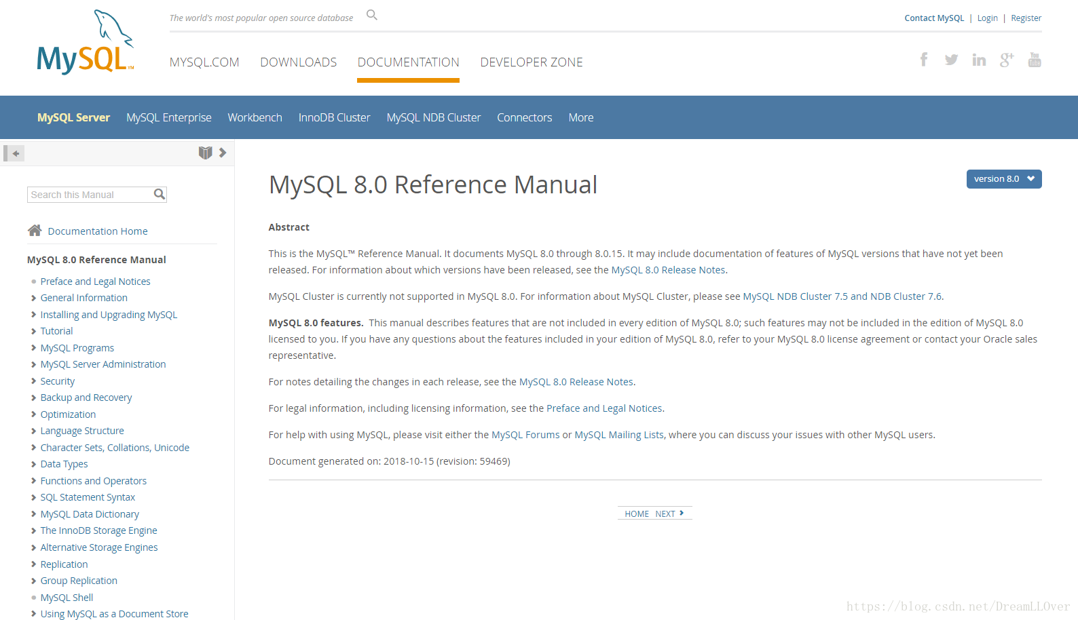The height and width of the screenshot is (620, 1078).
Task: Open the MYSQL.COM top navigation tab
Action: (x=204, y=62)
